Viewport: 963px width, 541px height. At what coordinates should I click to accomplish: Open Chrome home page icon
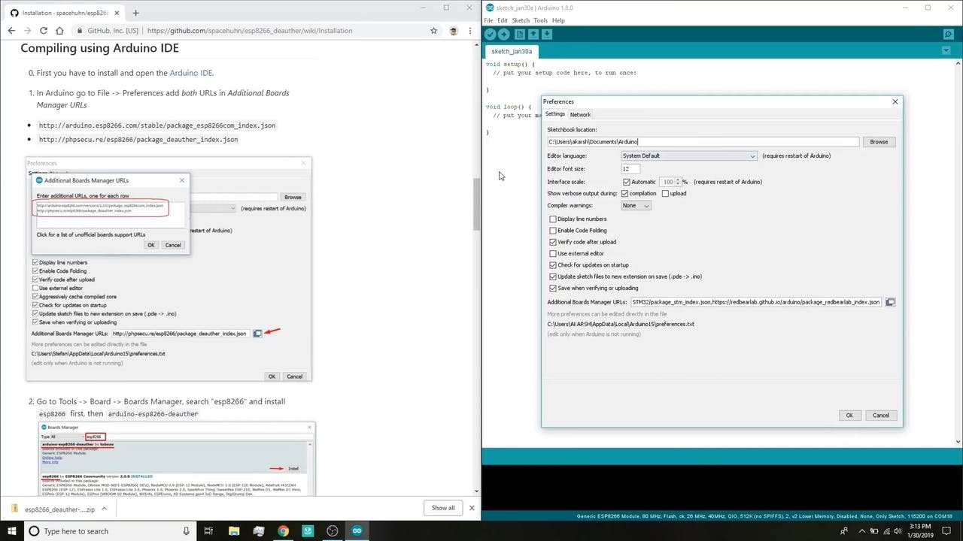pyautogui.click(x=60, y=31)
